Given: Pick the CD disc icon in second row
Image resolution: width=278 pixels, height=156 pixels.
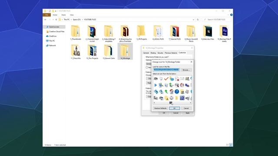Looking at the screenshot, I should coord(182,85).
